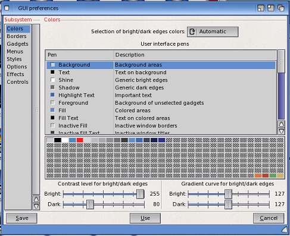This screenshot has width=290, height=236.
Task: Click the Text pen color box
Action: (52, 73)
